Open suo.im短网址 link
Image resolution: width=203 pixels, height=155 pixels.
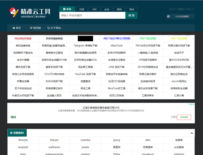coord(179,81)
